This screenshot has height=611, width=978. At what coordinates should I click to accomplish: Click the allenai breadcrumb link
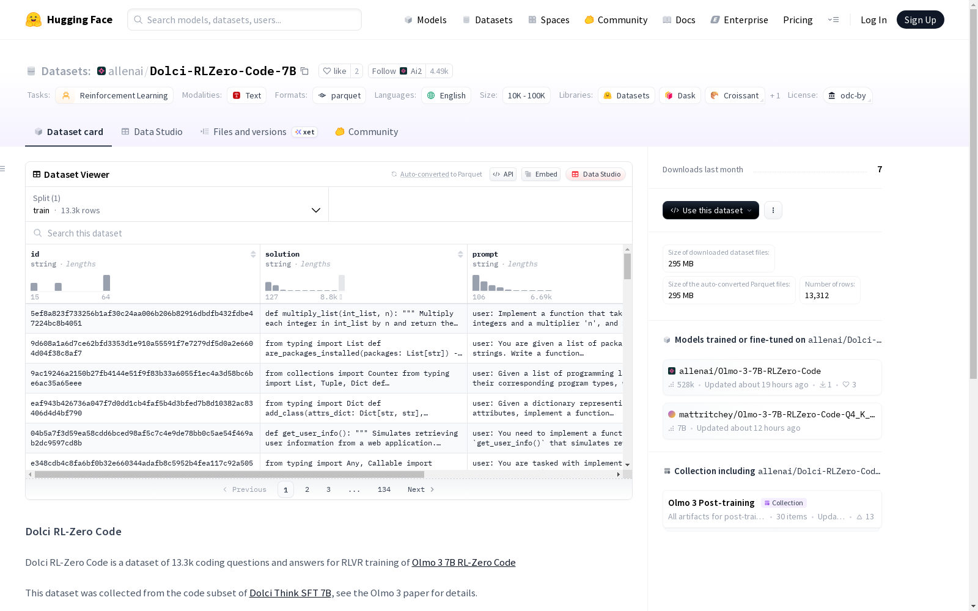click(125, 71)
